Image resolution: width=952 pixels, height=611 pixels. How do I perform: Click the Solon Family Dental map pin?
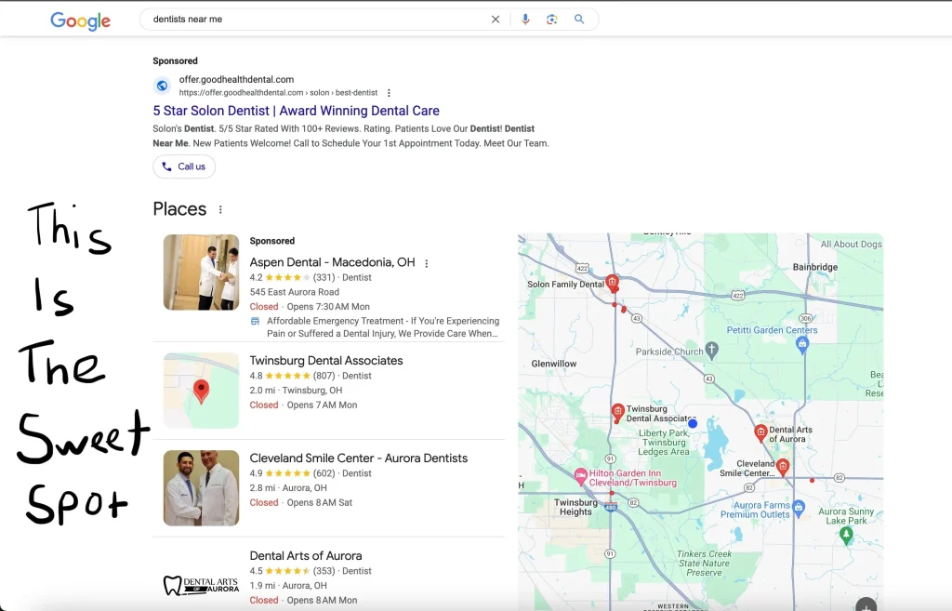coord(612,282)
